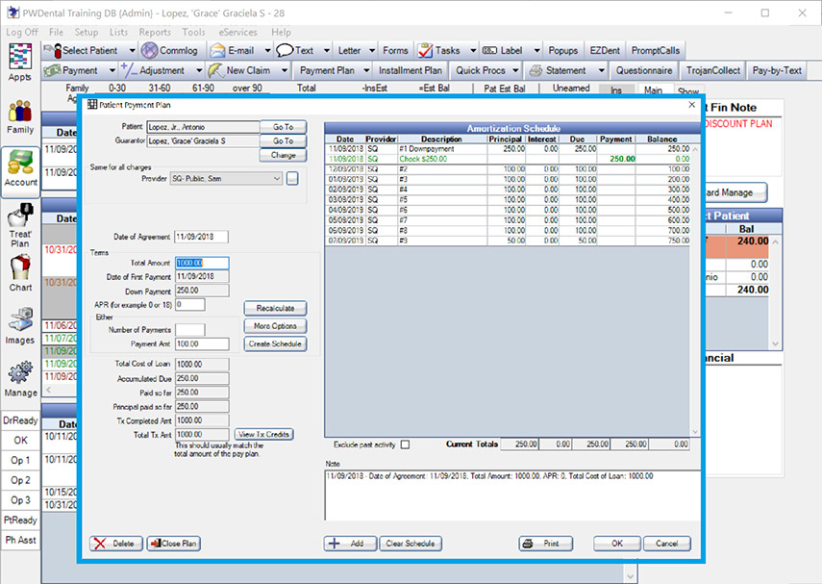
Task: Click the More Options button
Action: click(275, 326)
